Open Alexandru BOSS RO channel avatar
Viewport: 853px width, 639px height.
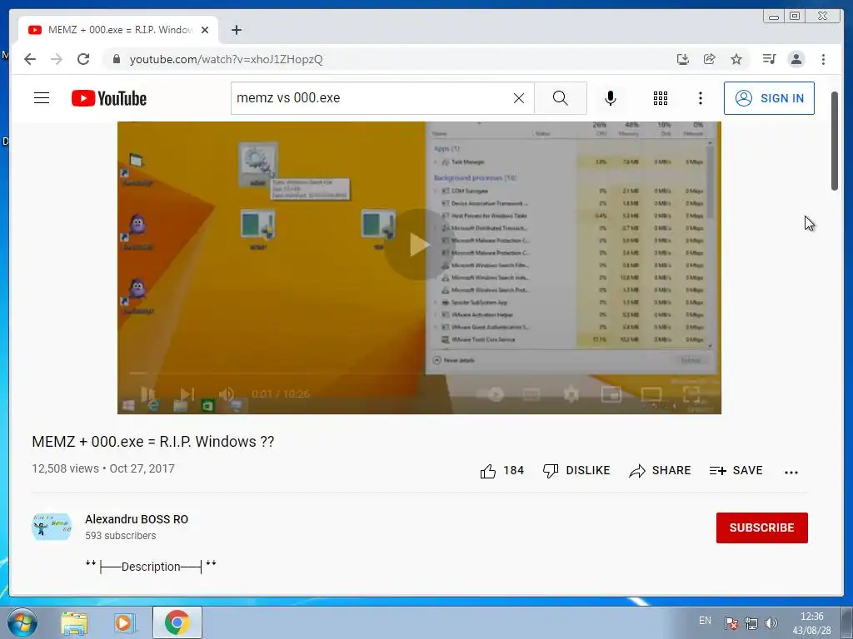point(52,527)
